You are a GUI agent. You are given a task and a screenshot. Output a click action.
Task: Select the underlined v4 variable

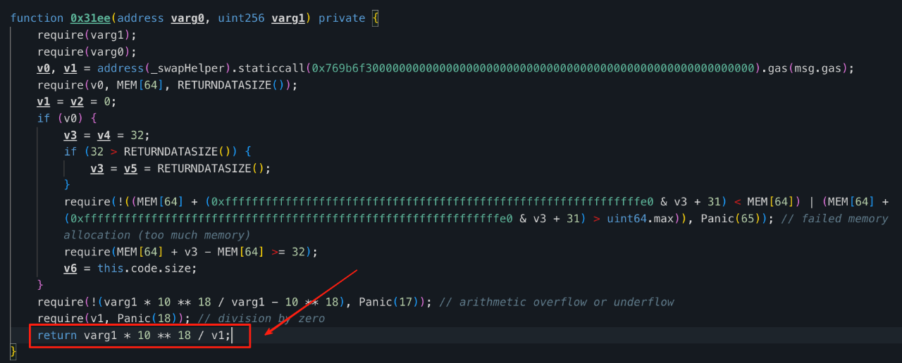[104, 135]
